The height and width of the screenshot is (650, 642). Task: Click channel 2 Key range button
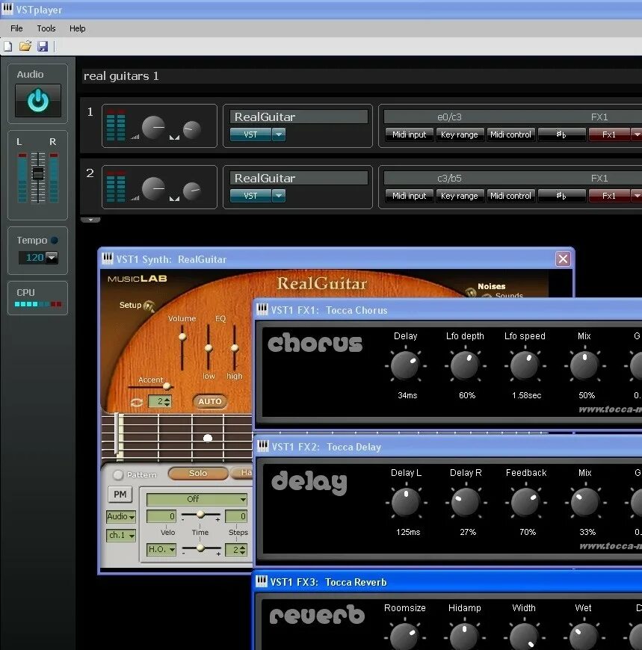[460, 196]
